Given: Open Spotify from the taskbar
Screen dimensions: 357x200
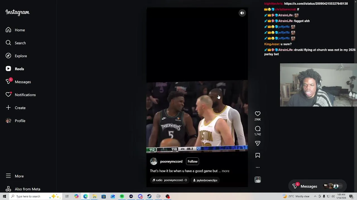Looking at the screenshot, I should 122,196.
